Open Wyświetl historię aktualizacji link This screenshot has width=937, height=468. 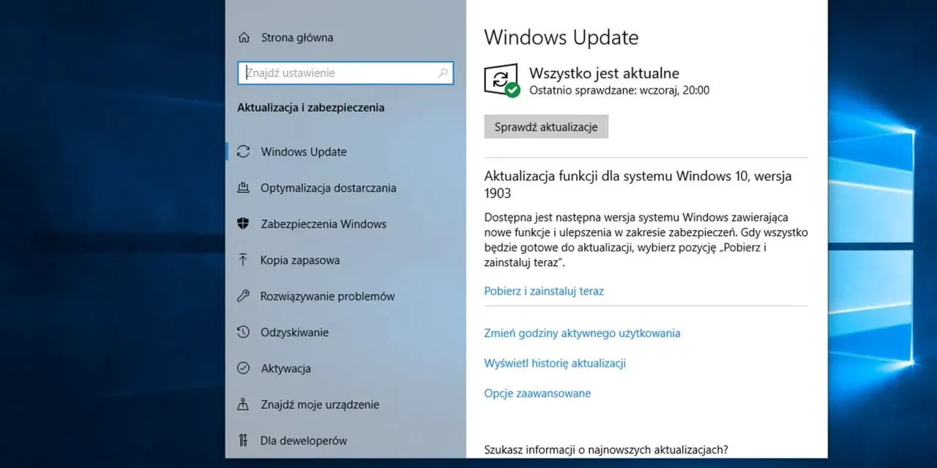coord(555,363)
